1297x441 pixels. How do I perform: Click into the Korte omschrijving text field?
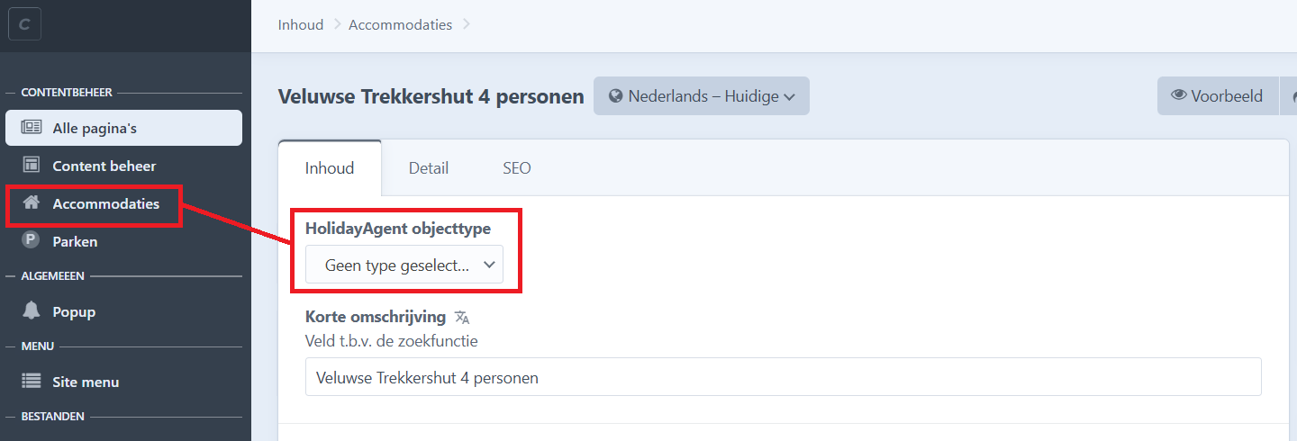click(x=783, y=378)
